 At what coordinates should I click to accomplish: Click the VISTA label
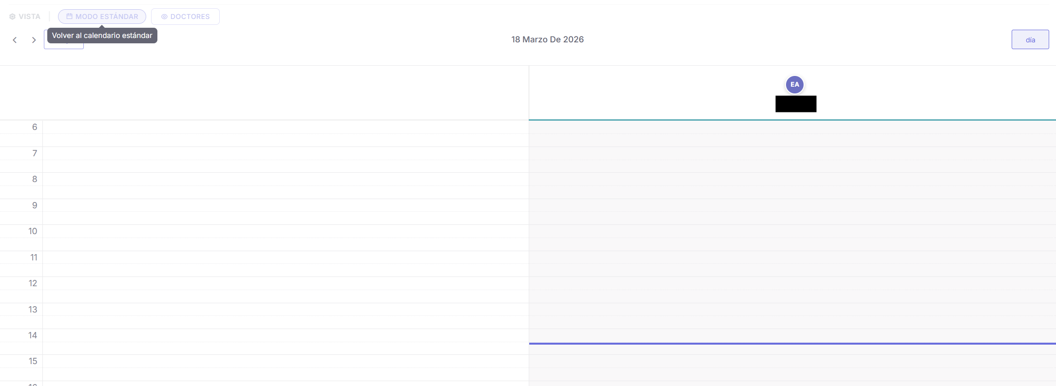pos(29,17)
